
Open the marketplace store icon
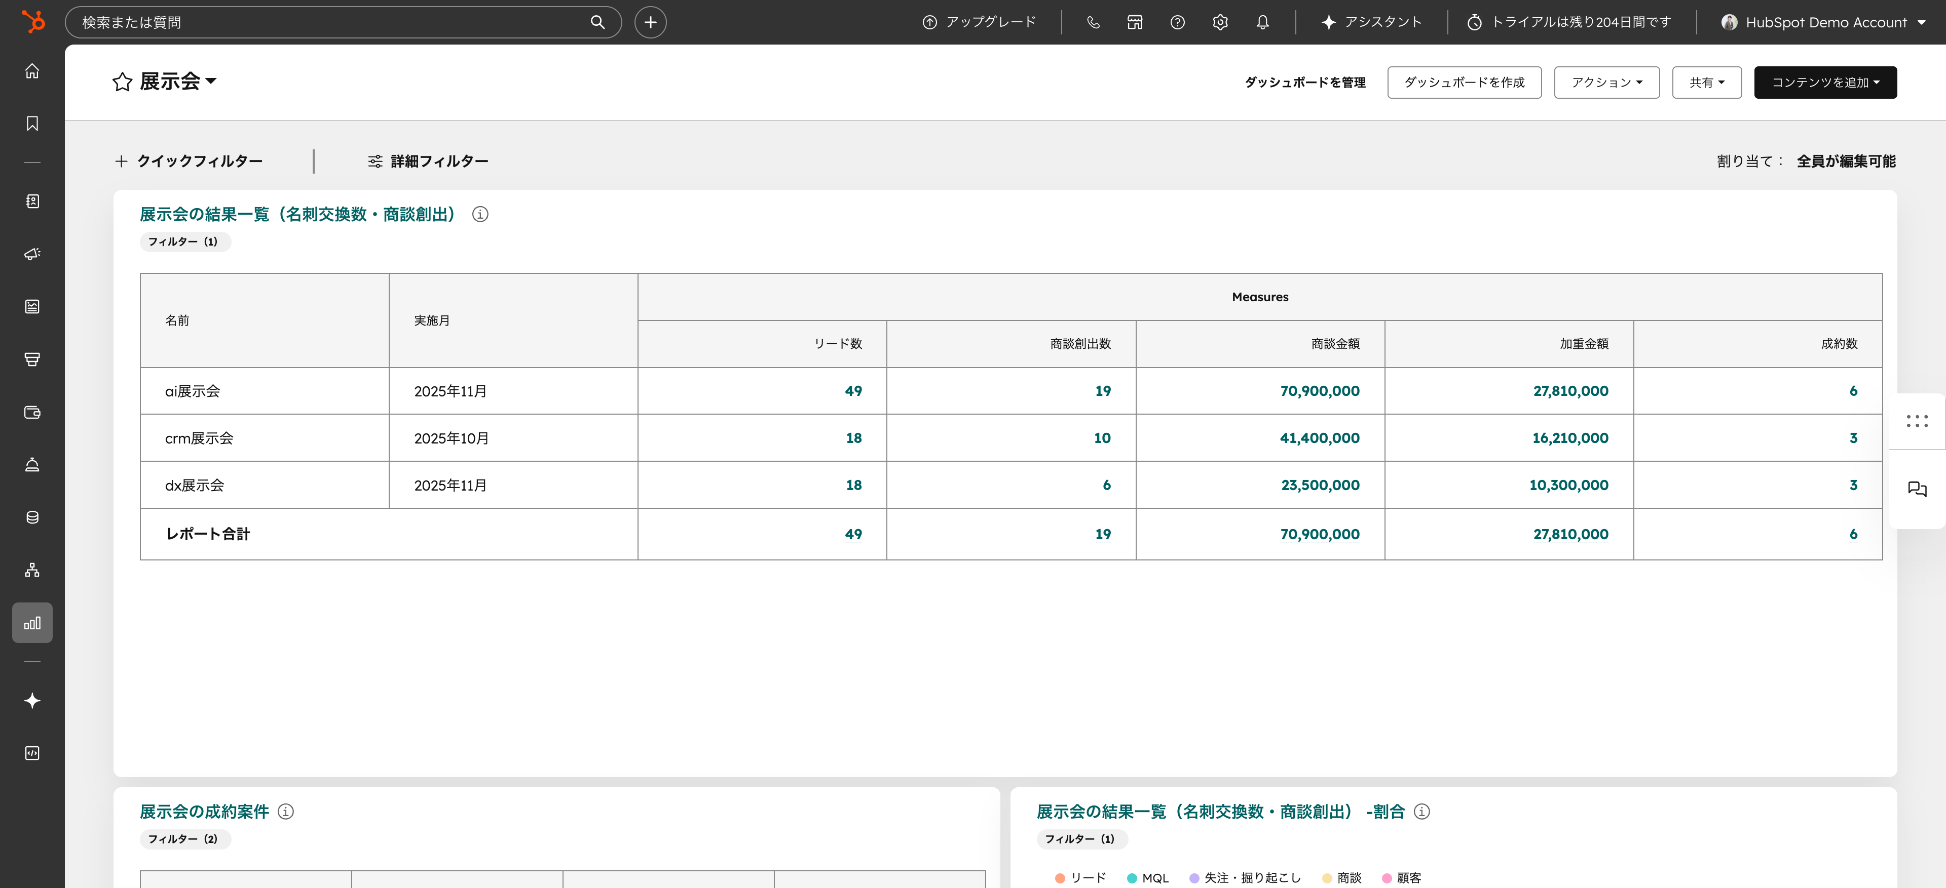click(1135, 22)
